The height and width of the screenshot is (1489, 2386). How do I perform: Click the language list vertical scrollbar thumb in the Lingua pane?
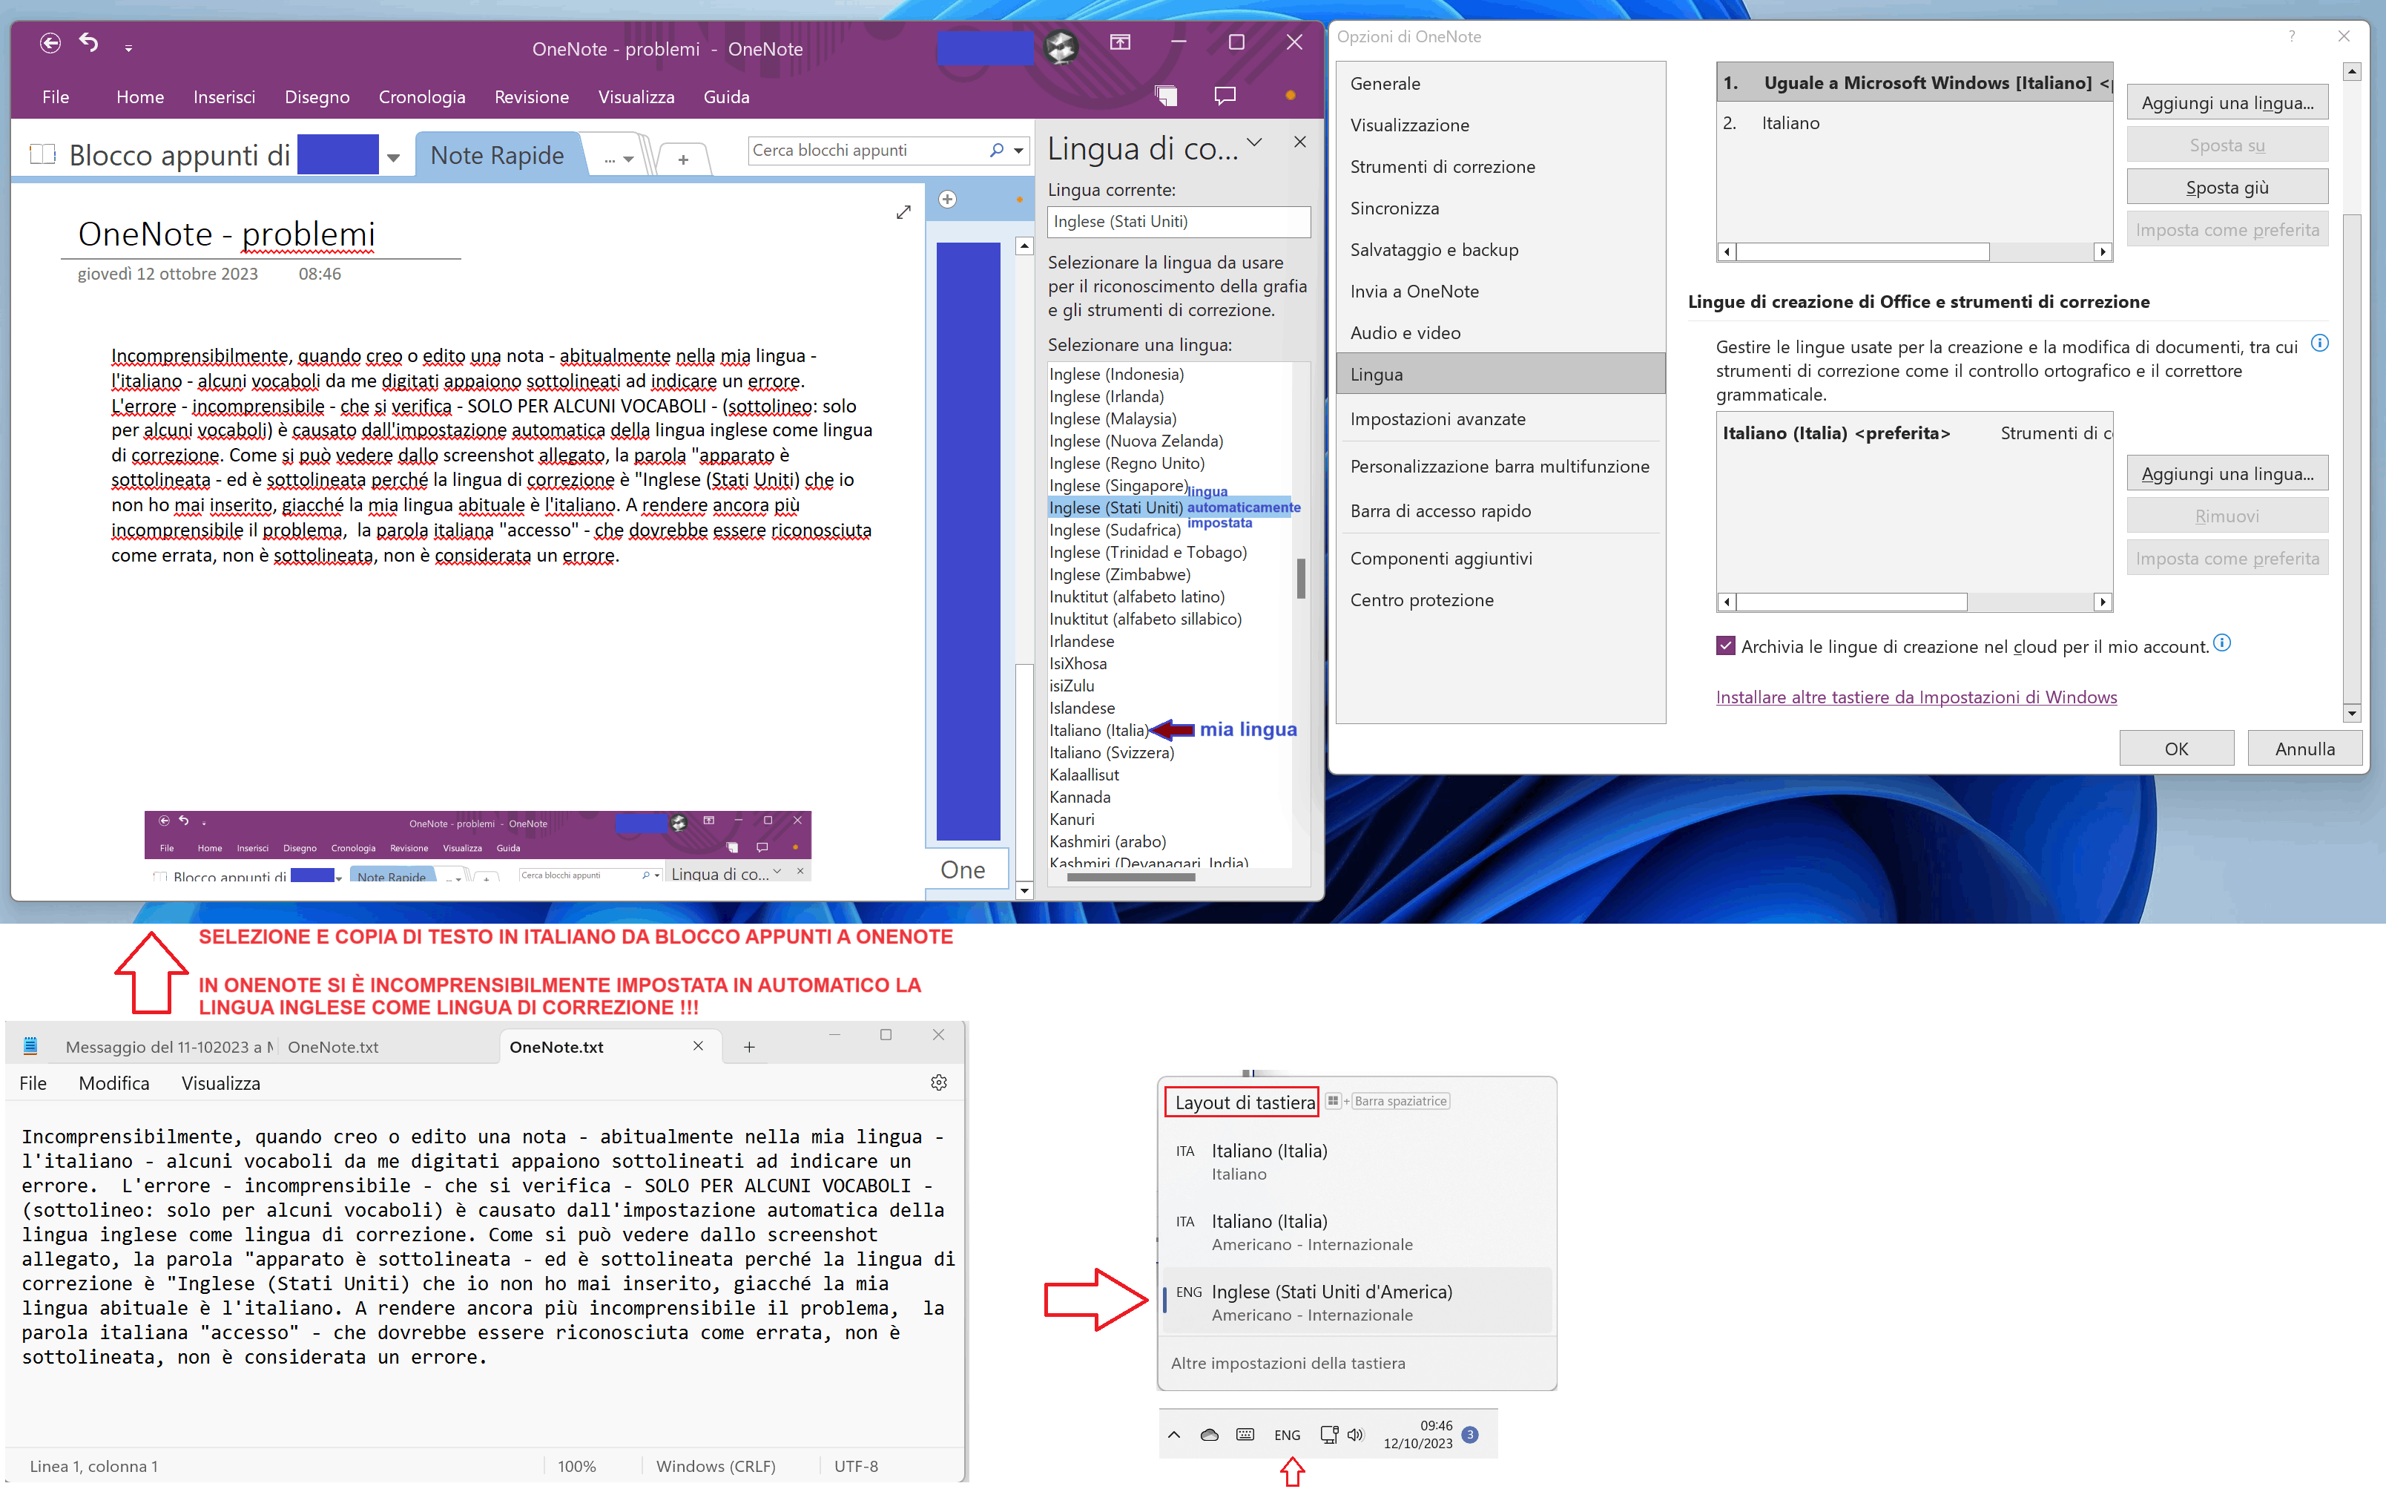coord(1300,578)
